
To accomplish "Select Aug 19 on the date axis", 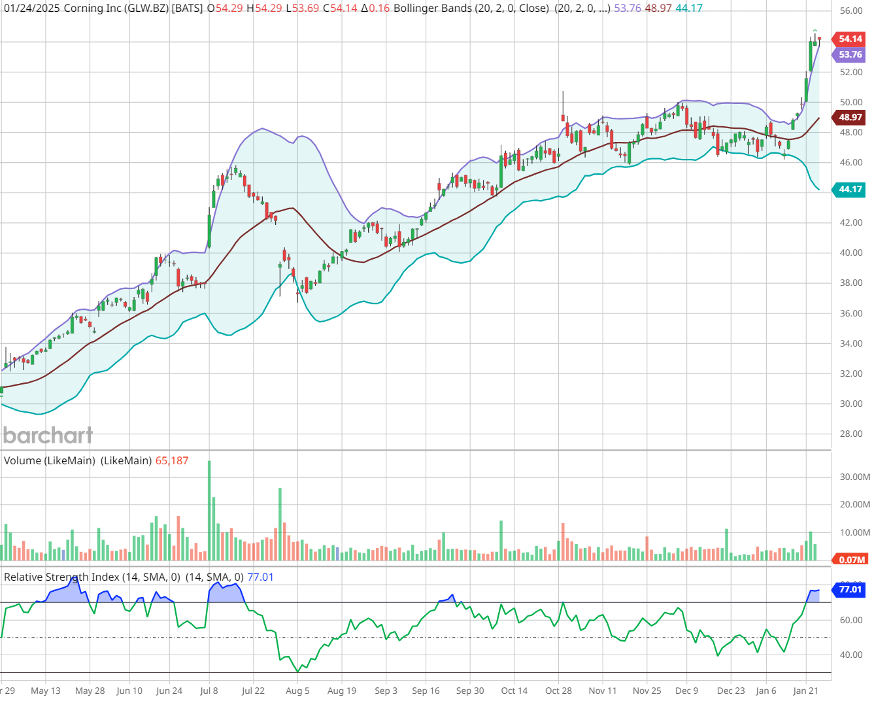I will click(342, 691).
